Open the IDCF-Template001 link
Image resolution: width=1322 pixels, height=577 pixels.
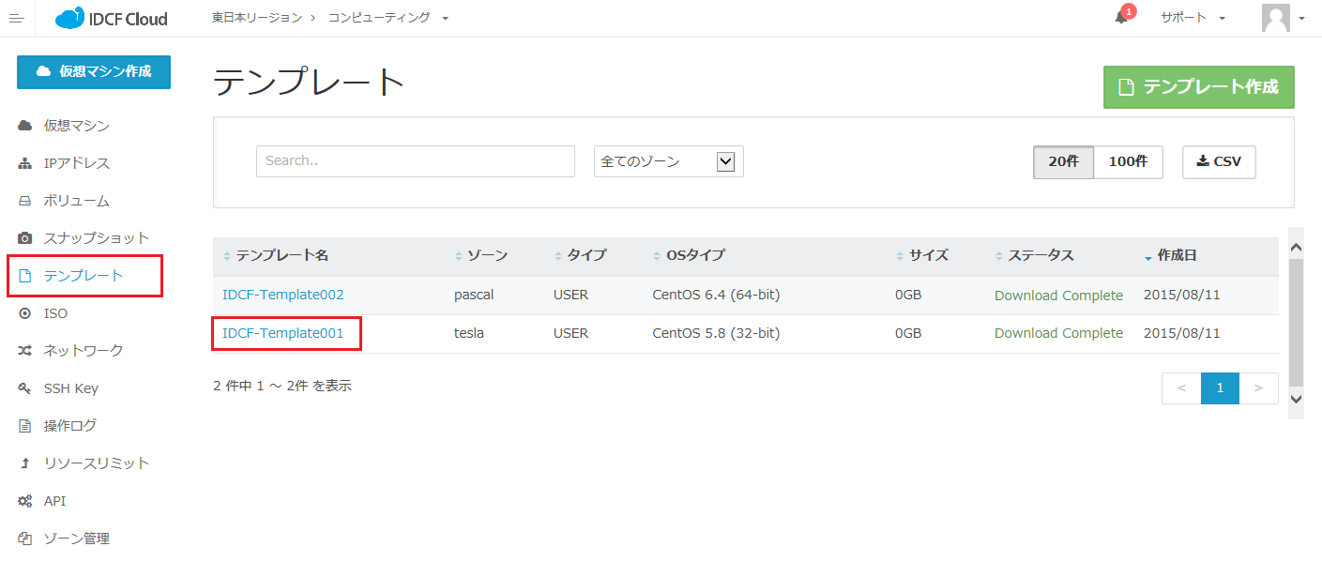pyautogui.click(x=283, y=333)
